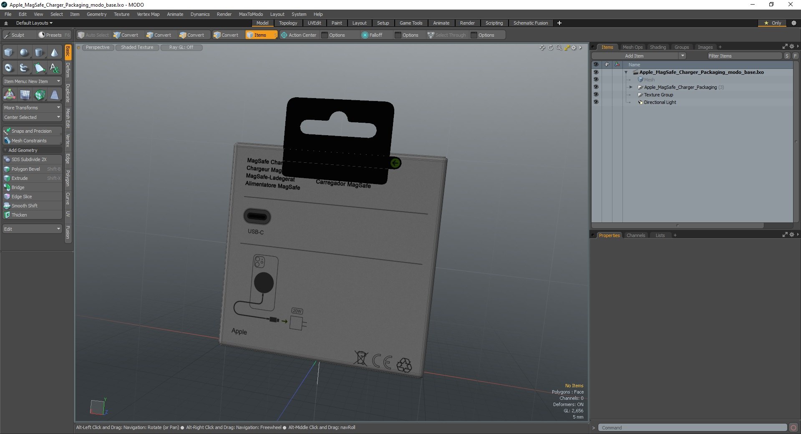Toggle the Only star button
The height and width of the screenshot is (434, 801).
pyautogui.click(x=773, y=23)
